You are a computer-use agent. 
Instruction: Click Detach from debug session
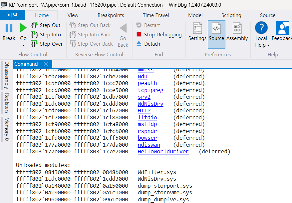pyautogui.click(x=148, y=44)
